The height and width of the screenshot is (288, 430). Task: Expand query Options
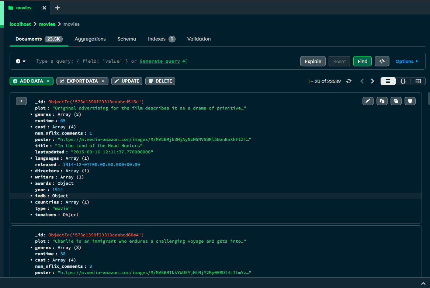406,61
